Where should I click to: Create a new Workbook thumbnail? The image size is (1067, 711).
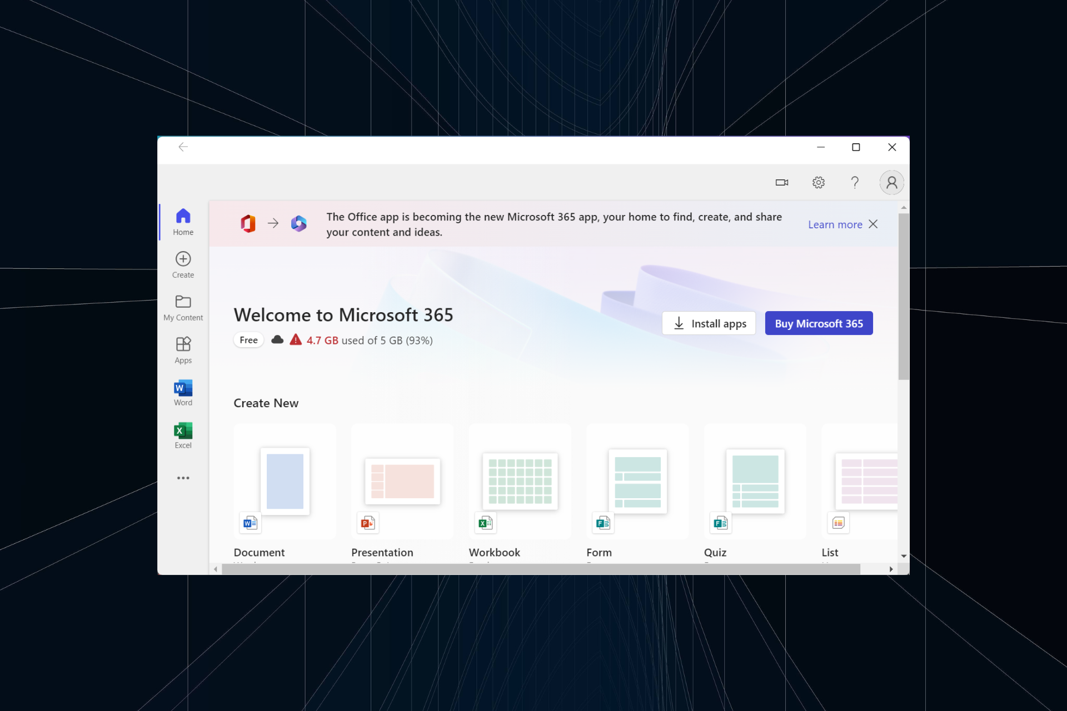pos(520,481)
